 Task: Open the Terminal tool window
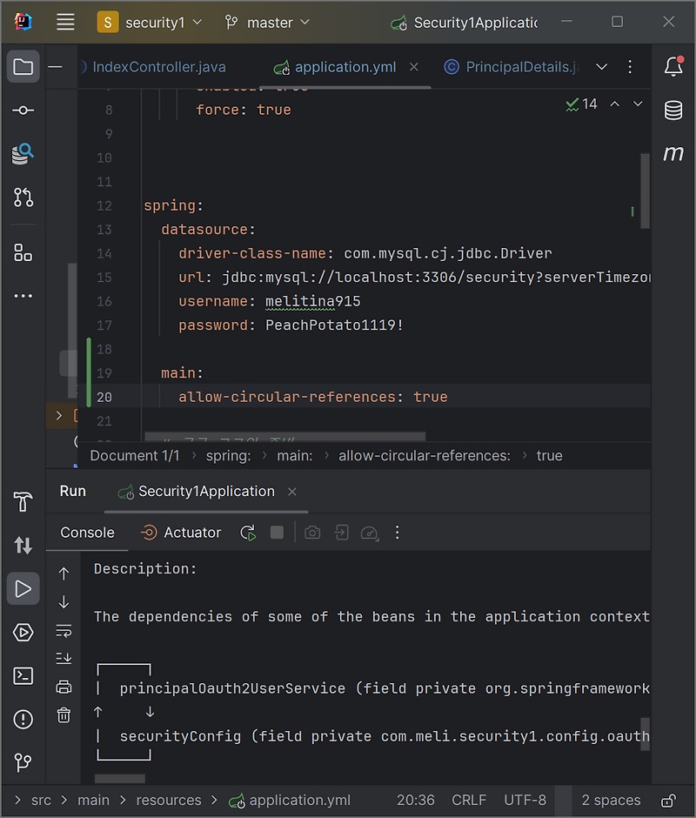(23, 675)
